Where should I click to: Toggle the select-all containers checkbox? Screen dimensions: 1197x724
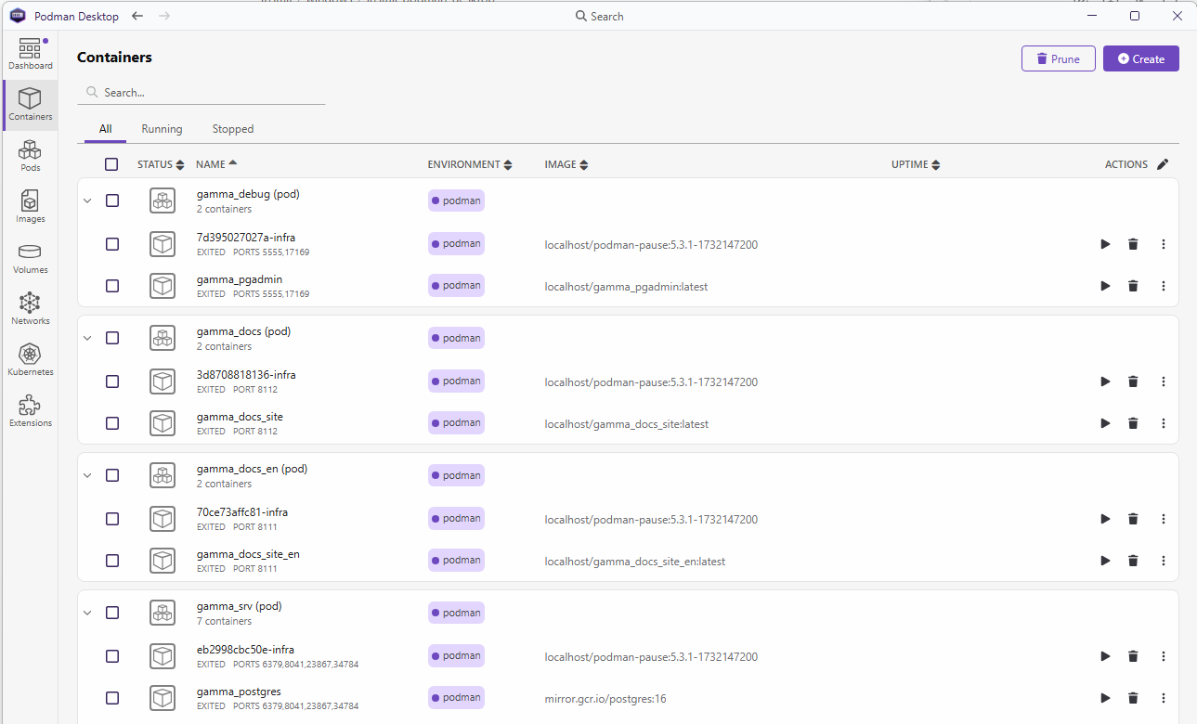coord(111,164)
